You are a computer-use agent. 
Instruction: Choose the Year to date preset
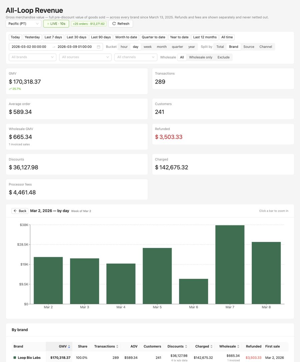coord(179,37)
